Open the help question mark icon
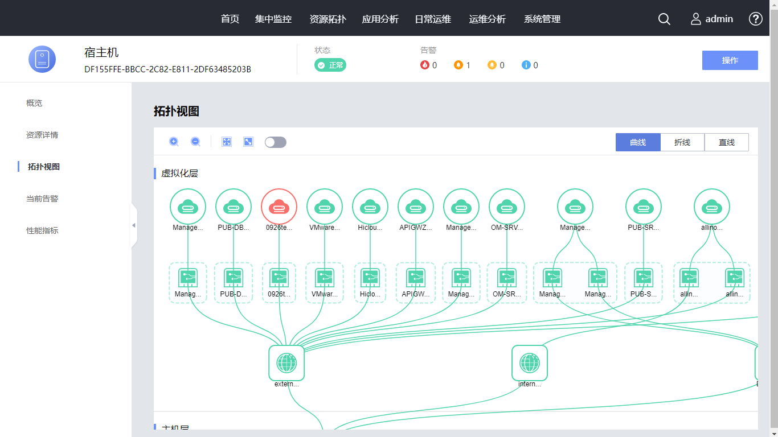The width and height of the screenshot is (778, 437). 755,19
